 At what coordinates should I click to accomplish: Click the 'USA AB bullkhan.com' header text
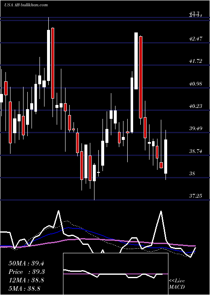[x=26, y=5]
